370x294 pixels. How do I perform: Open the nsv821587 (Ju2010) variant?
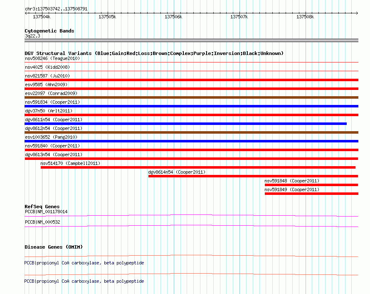tap(47, 76)
